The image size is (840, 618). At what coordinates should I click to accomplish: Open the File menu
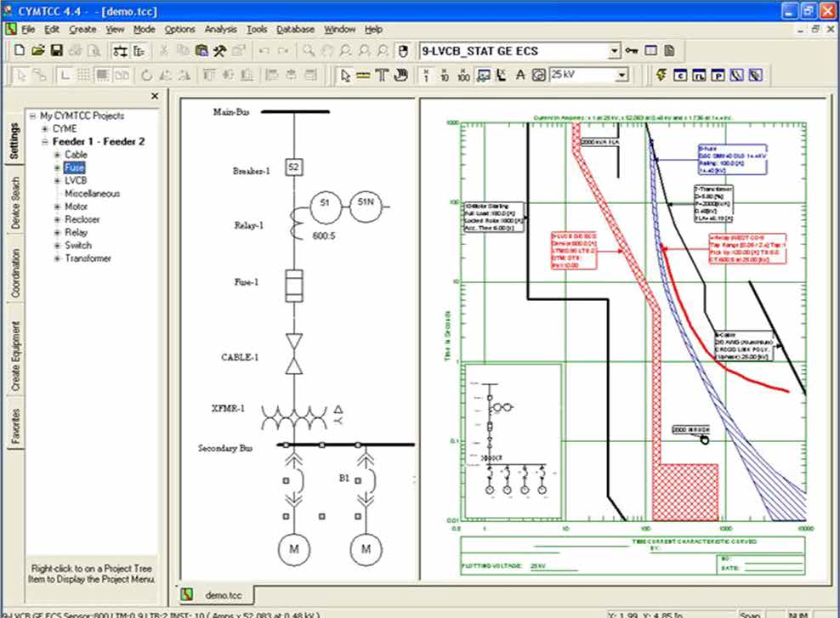(x=28, y=29)
